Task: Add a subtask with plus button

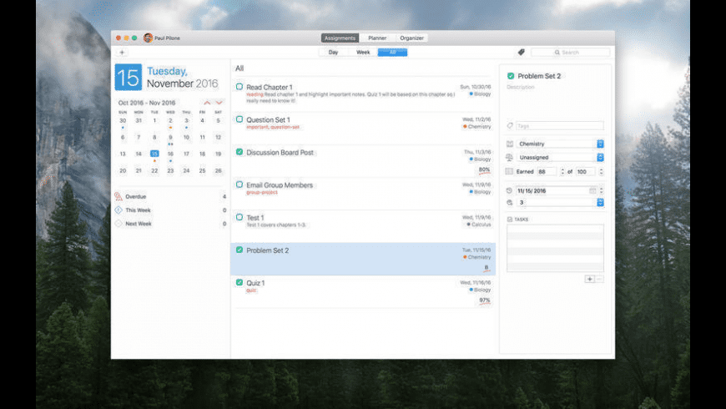Action: coord(589,279)
